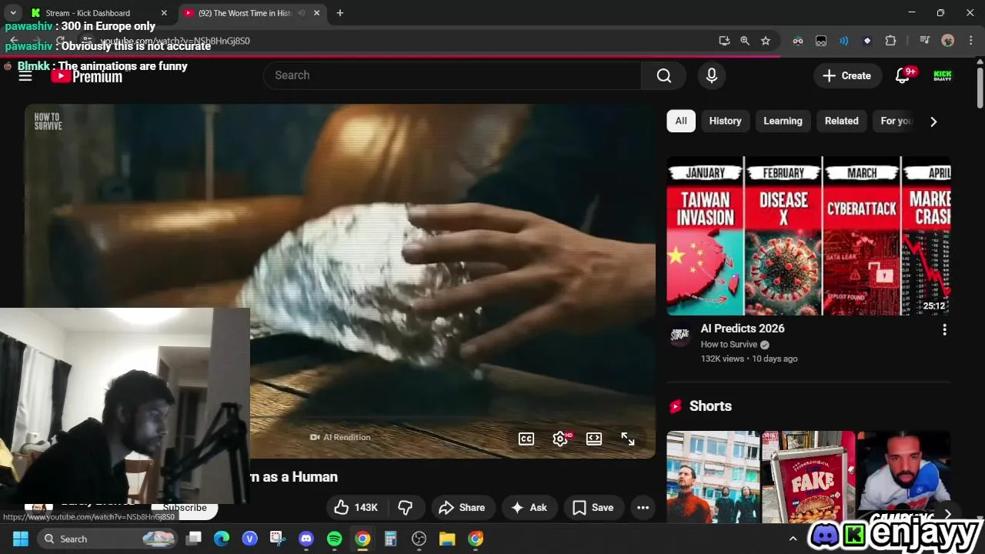Click the Shorts section heading

pos(710,406)
